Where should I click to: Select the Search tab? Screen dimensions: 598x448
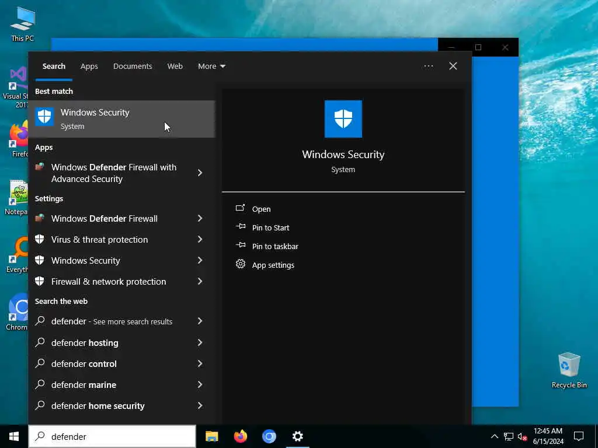tap(54, 66)
